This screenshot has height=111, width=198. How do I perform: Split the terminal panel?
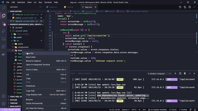[x=180, y=73]
